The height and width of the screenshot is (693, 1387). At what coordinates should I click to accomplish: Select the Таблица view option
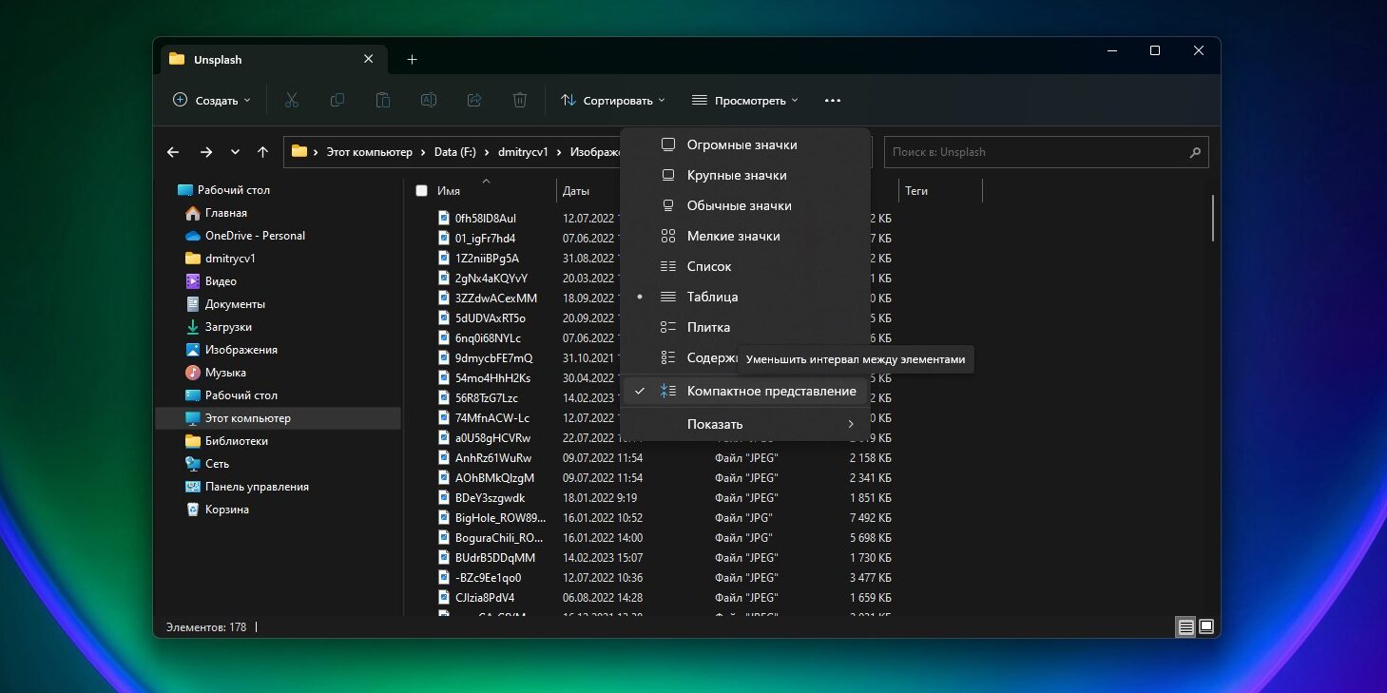(712, 297)
